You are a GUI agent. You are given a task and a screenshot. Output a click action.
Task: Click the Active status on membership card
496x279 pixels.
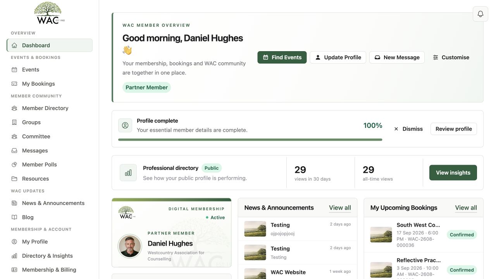215,218
